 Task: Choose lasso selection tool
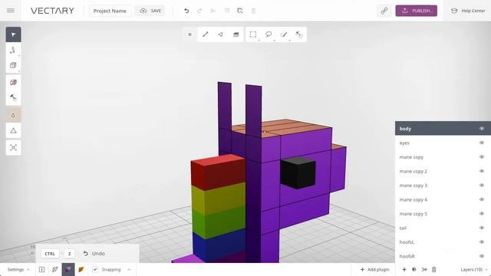click(x=269, y=34)
